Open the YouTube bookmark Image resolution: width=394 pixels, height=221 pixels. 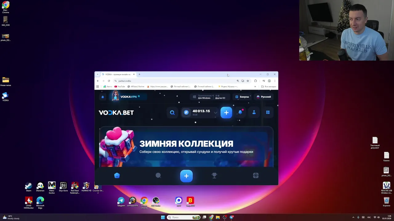click(120, 87)
